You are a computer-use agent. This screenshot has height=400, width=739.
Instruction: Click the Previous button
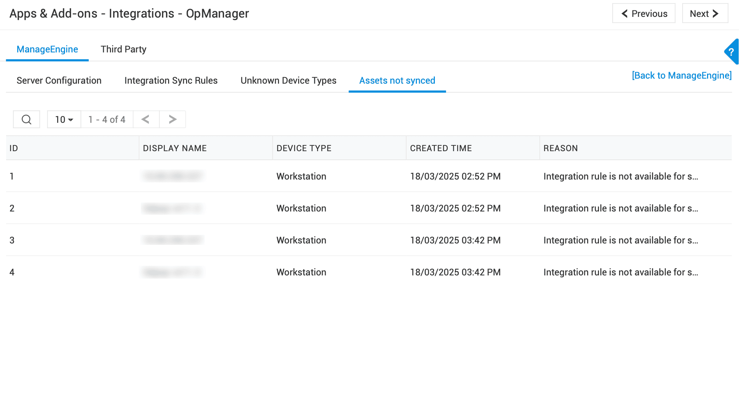coord(644,14)
